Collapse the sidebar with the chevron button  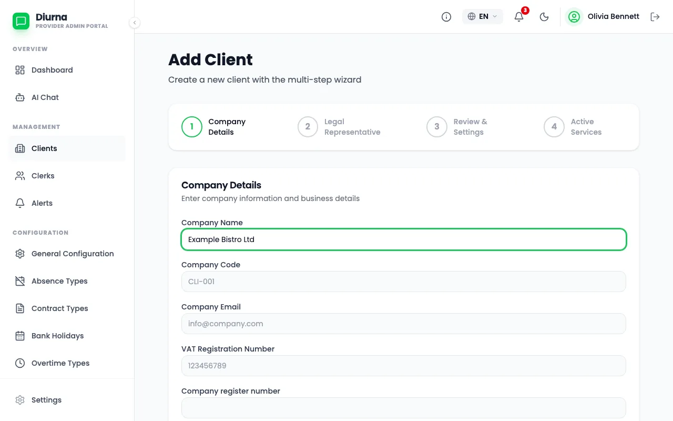135,23
